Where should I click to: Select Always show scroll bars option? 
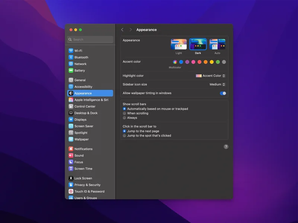coord(124,118)
